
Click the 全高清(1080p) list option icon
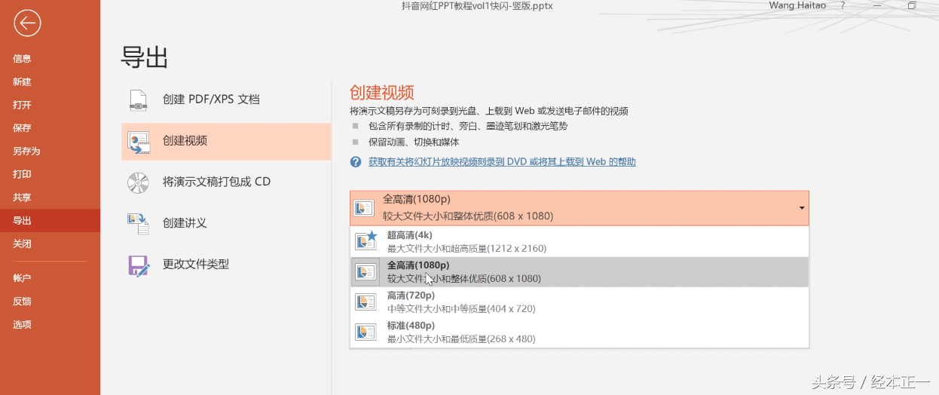[366, 272]
